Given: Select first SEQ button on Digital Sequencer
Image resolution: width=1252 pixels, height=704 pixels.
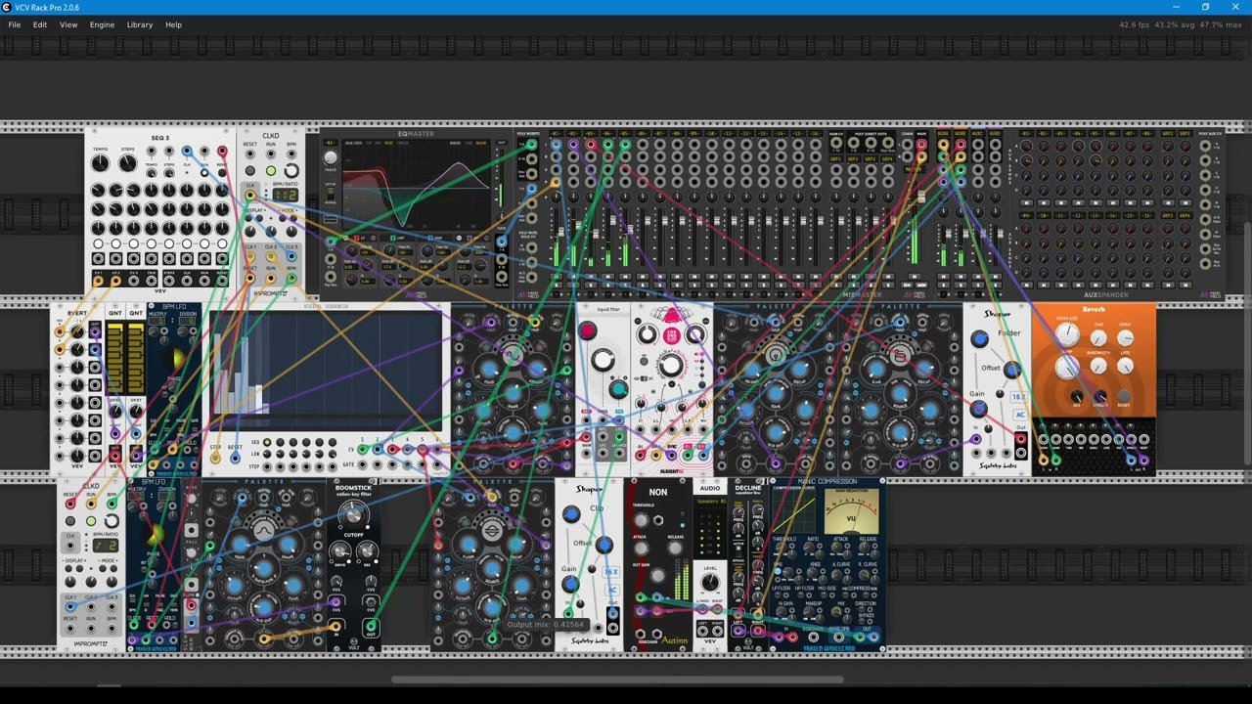Looking at the screenshot, I should (267, 442).
